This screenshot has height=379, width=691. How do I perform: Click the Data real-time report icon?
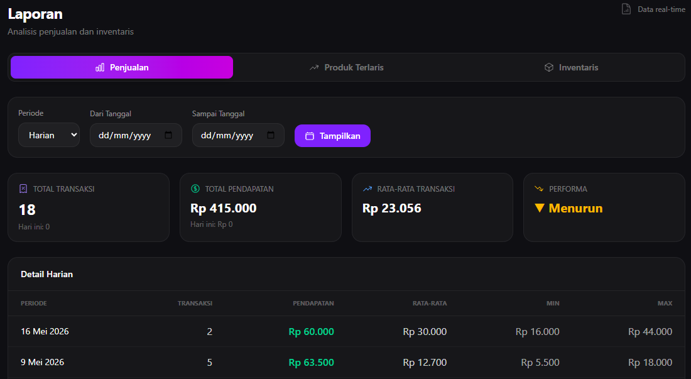click(x=626, y=9)
